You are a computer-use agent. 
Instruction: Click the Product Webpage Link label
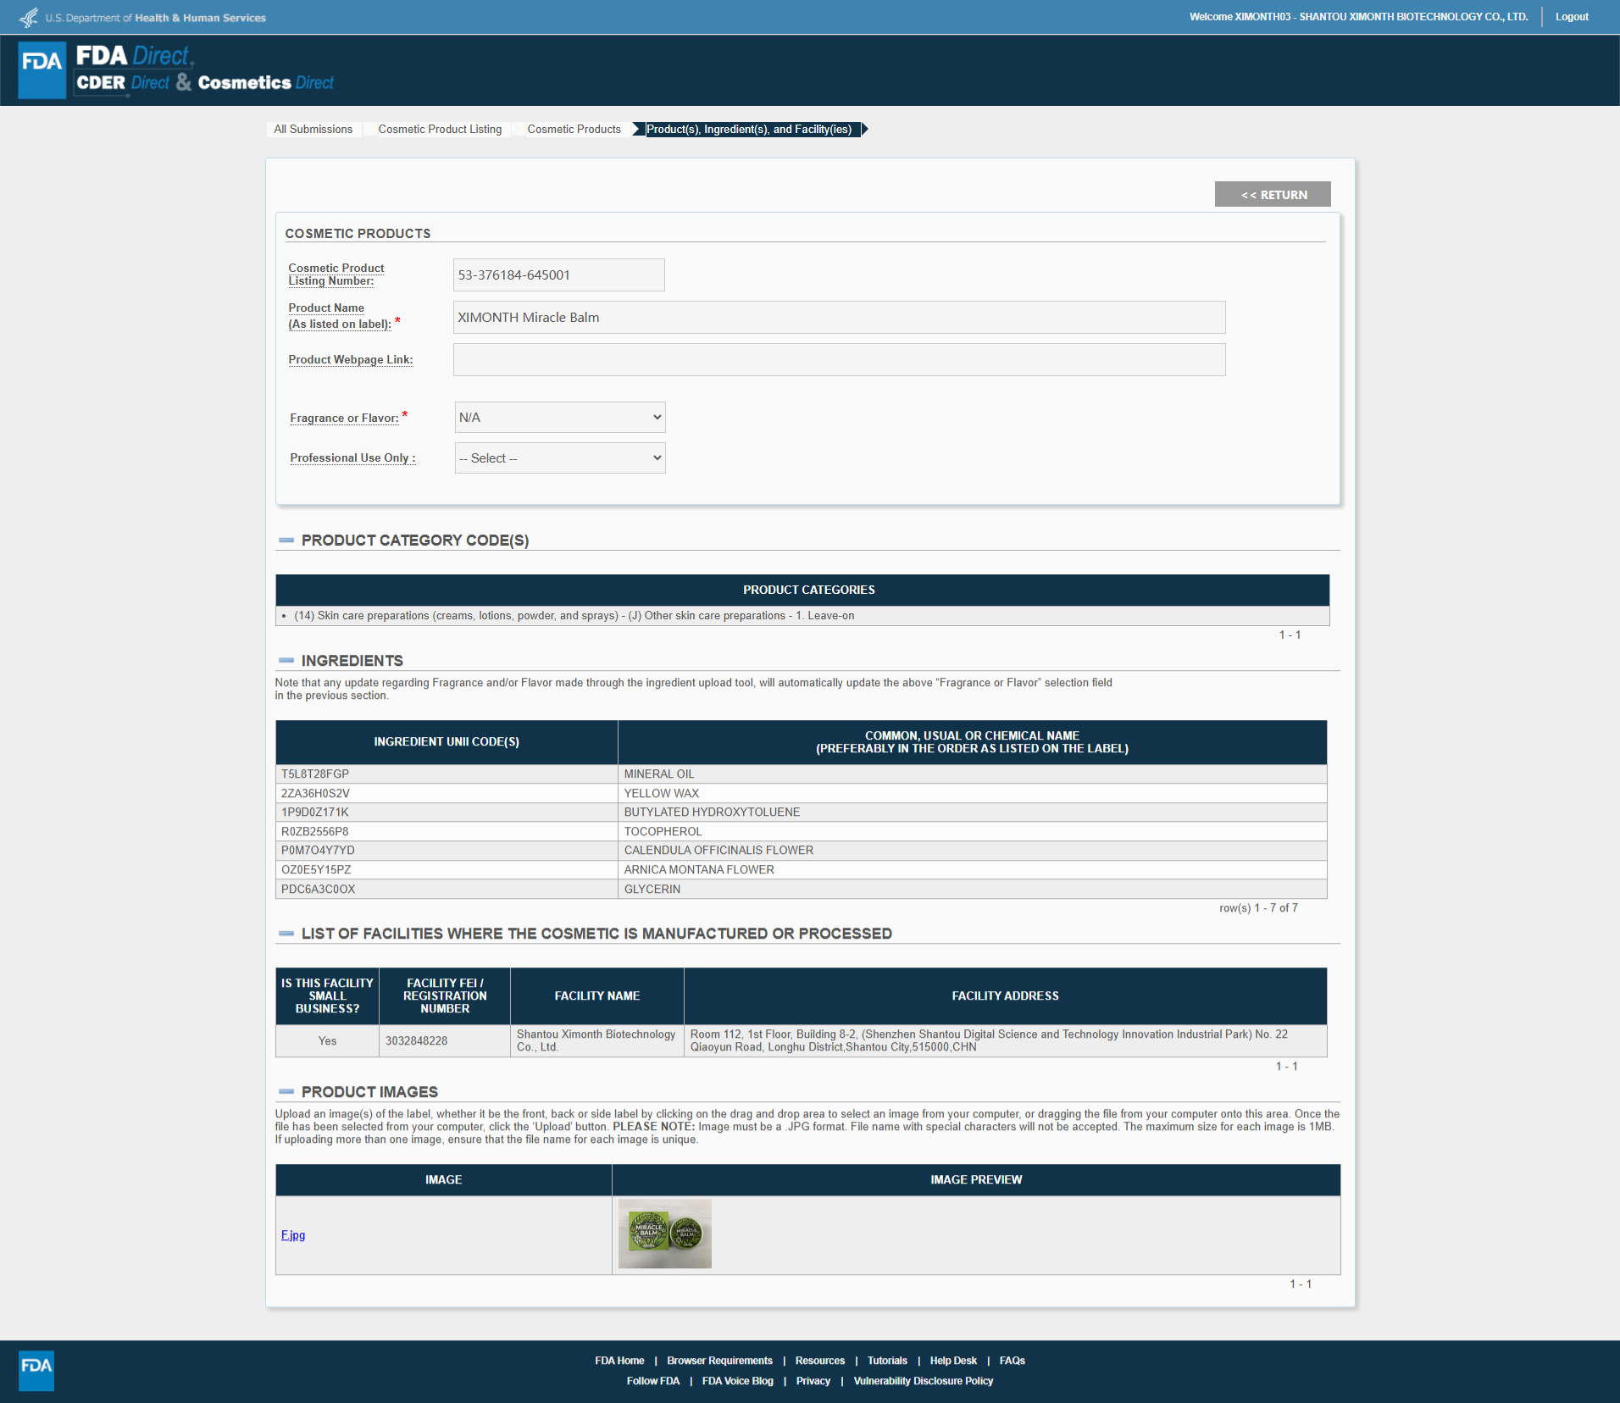coord(351,360)
